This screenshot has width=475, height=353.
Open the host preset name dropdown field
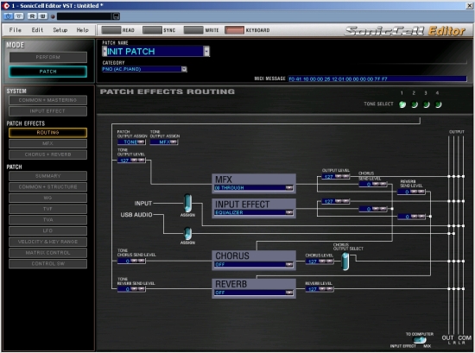[x=85, y=16]
